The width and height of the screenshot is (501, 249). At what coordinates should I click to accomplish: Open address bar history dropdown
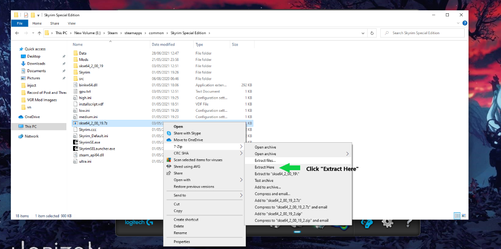363,33
